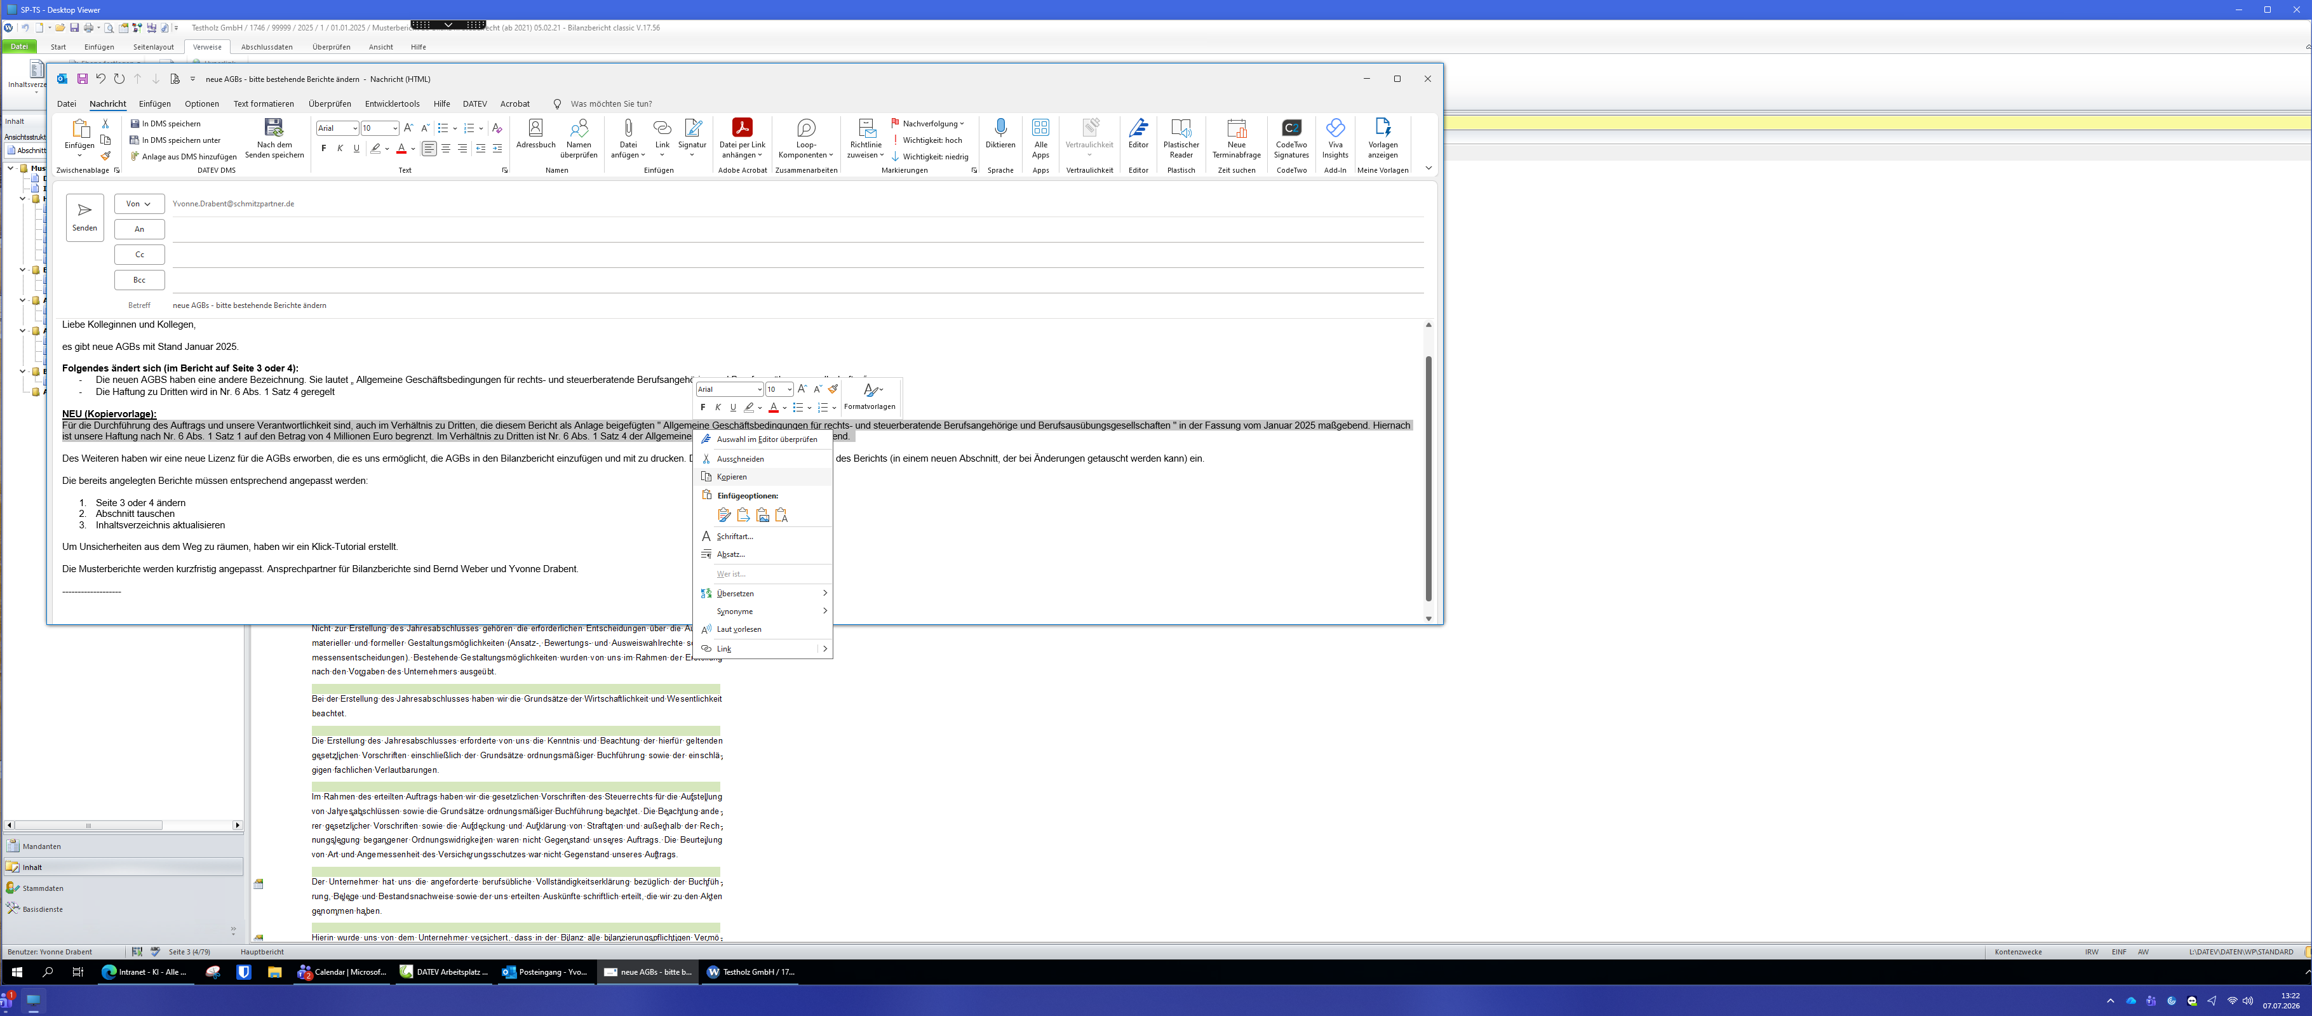Toggle left text alignment in the ribbon
This screenshot has height=1016, width=2312.
pyautogui.click(x=429, y=148)
